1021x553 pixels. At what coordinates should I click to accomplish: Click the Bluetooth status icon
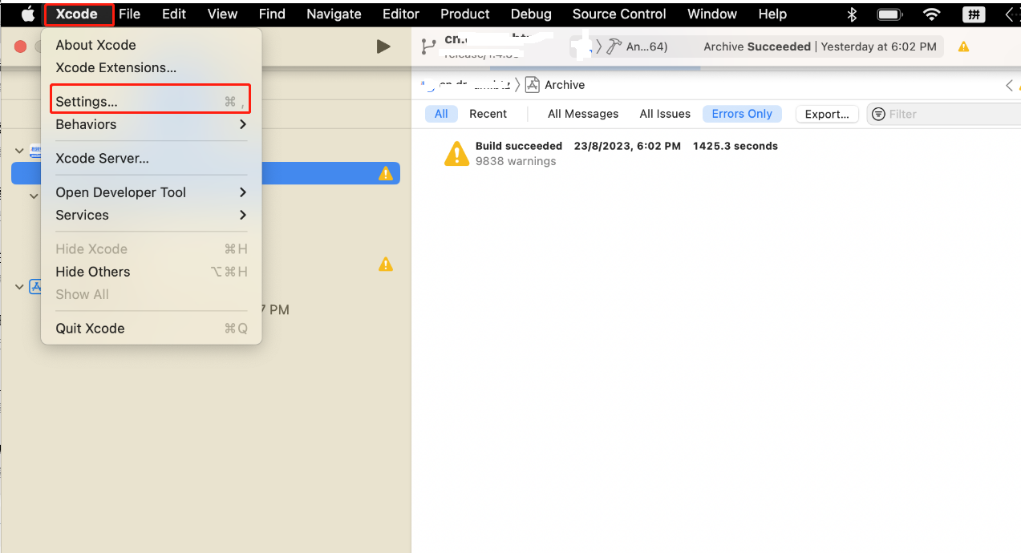(853, 14)
